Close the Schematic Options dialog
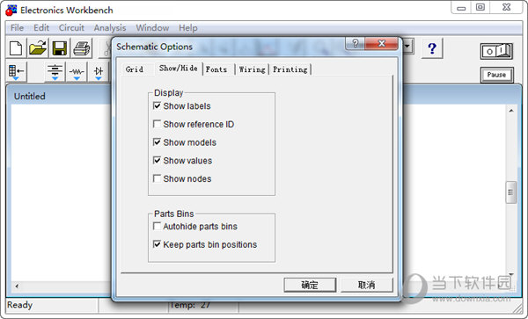Viewport: 528px width, 319px height. [x=382, y=43]
